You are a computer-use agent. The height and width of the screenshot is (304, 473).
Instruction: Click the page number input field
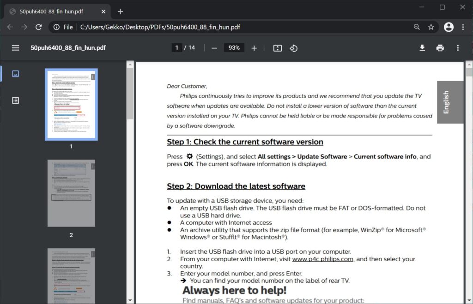pos(177,47)
